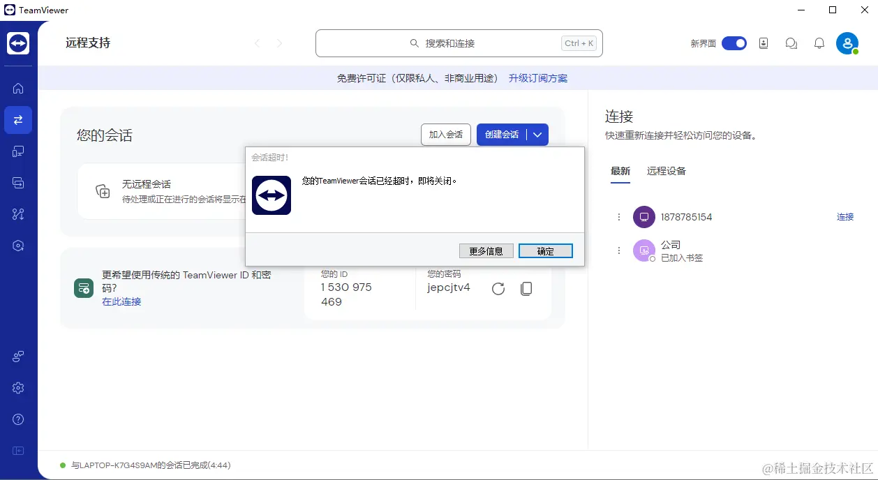Click the 公司 bookmark avatar
Screen dimensions: 878x480
tap(644, 250)
